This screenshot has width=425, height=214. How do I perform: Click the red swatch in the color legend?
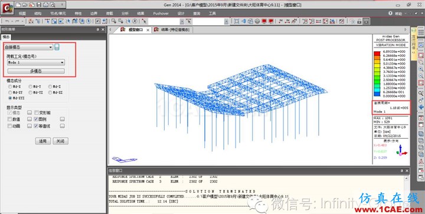[x=377, y=53]
